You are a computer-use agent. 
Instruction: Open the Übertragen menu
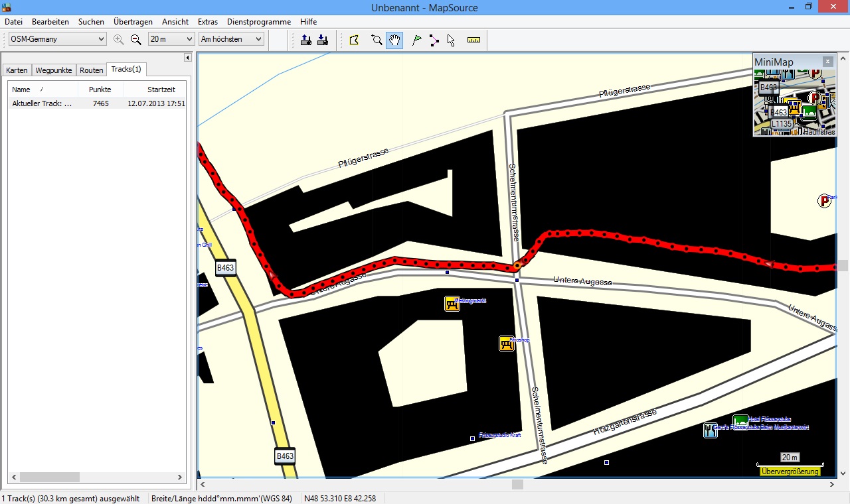(x=133, y=22)
